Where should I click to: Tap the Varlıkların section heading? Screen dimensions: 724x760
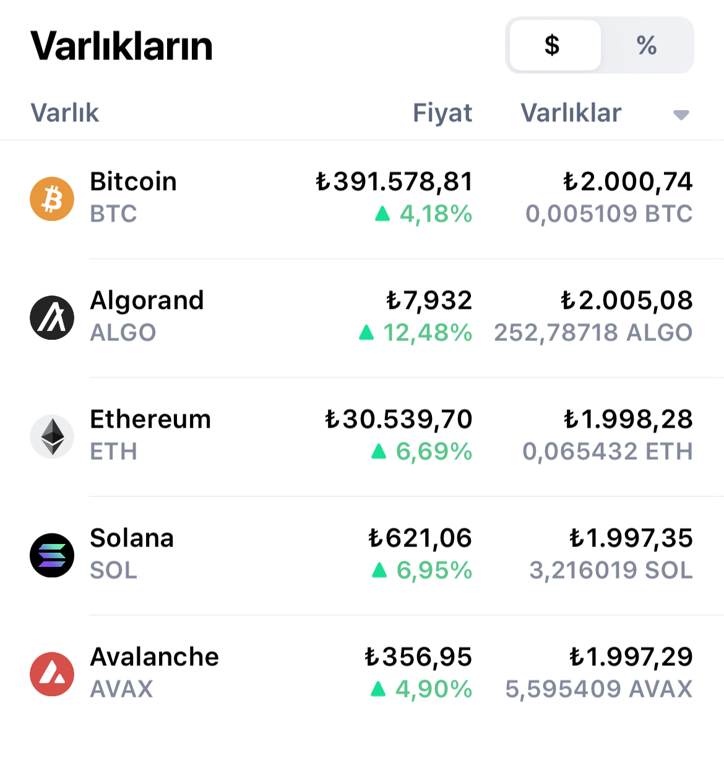(122, 46)
